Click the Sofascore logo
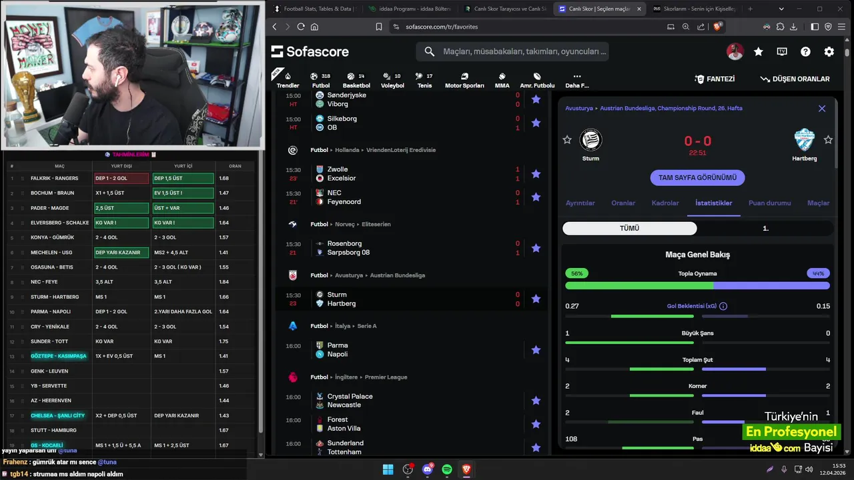854x480 pixels. click(x=310, y=51)
